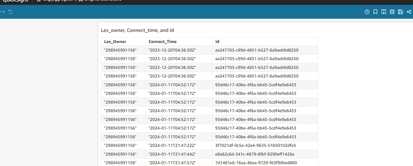Open the bookmarks icon in toolbar
Viewport: 413px width, 166px height.
(375, 12)
